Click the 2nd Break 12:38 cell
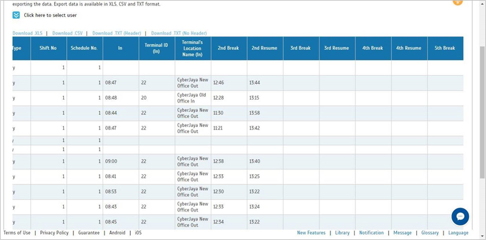This screenshot has width=486, height=240. pyautogui.click(x=229, y=162)
